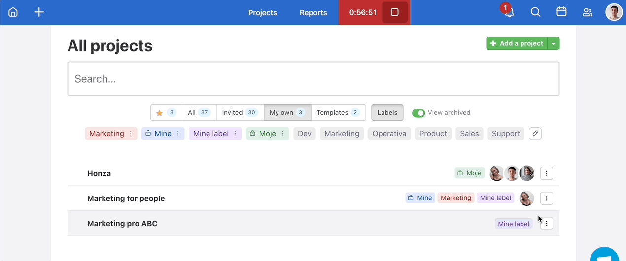Select the Invited tab
Viewport: 626px width, 261px height.
click(240, 112)
